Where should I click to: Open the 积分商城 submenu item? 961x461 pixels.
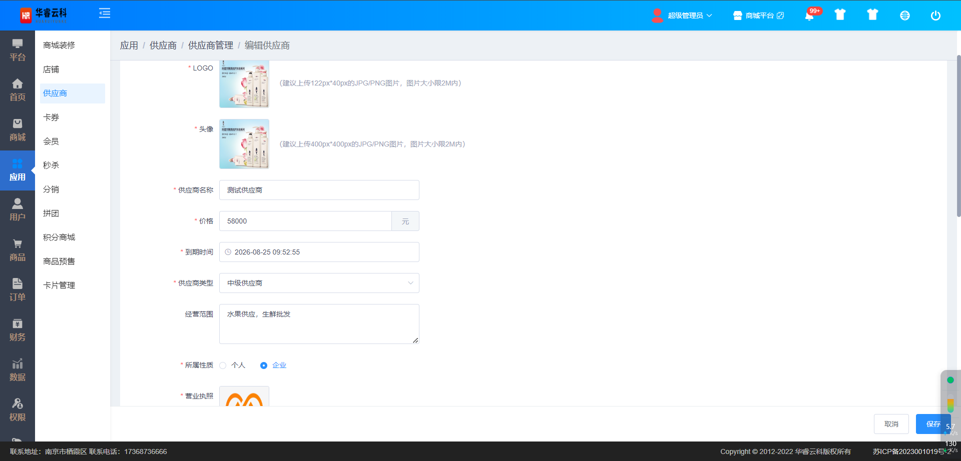click(x=59, y=237)
